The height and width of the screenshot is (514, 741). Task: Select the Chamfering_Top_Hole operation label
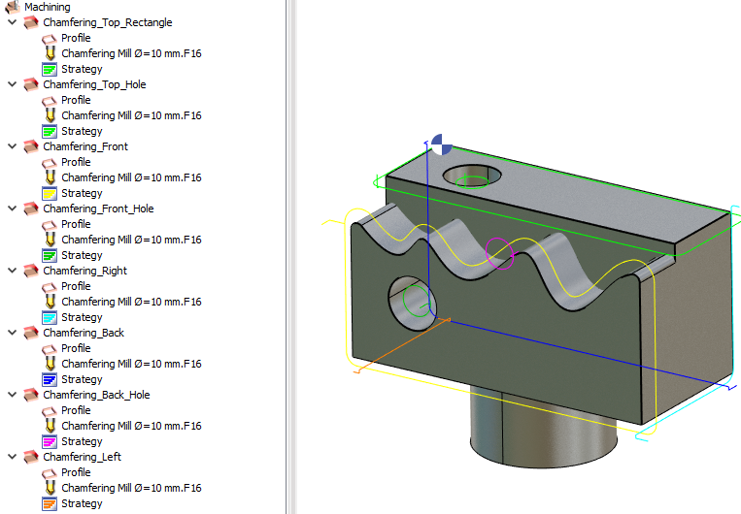(x=94, y=84)
